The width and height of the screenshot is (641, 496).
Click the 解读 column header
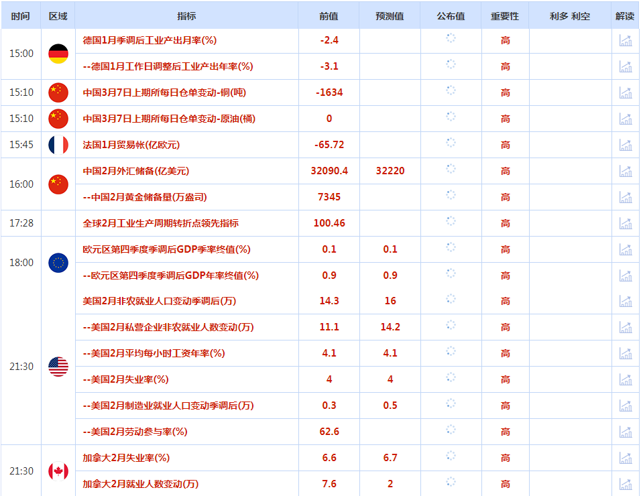(x=625, y=16)
